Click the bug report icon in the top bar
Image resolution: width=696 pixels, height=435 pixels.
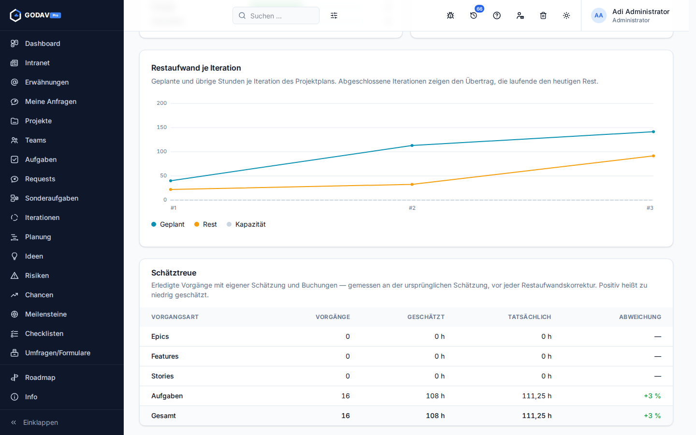(450, 15)
